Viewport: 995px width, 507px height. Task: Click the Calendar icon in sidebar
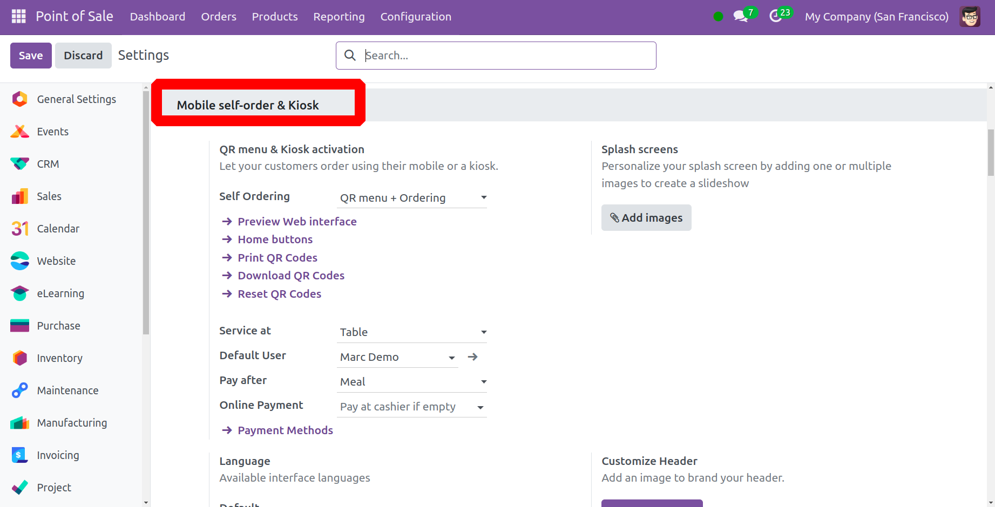(20, 229)
